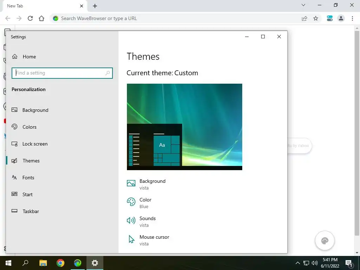Reload the browser page
Screen dimensions: 360x270
click(x=30, y=18)
